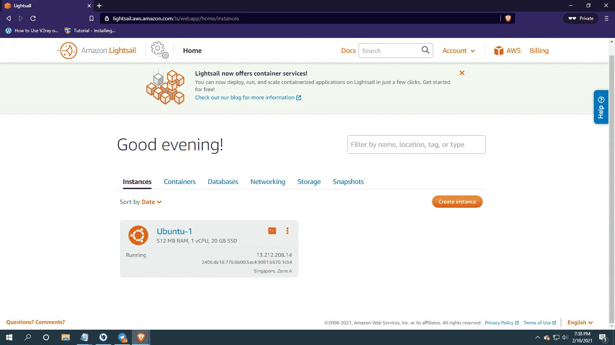Switch to the Networking tab
This screenshot has width=615, height=345.
268,182
